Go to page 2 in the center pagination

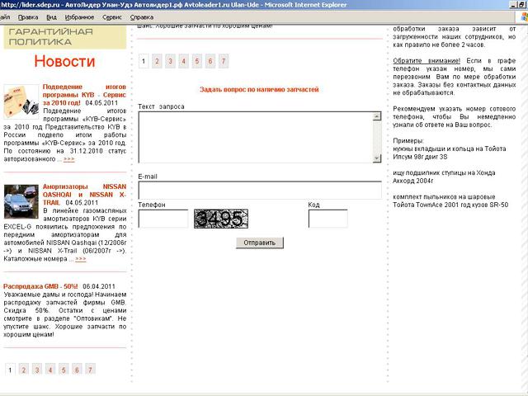pos(157,61)
